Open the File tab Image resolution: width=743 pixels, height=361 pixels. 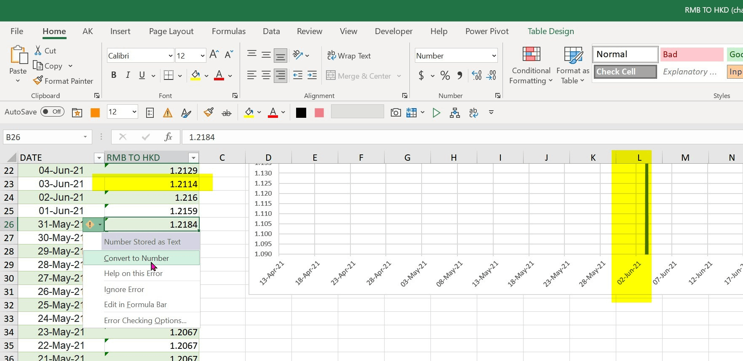tap(17, 31)
